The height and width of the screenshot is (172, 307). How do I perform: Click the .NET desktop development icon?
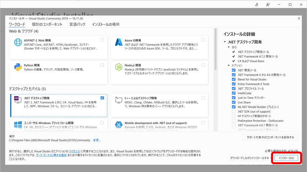18,100
